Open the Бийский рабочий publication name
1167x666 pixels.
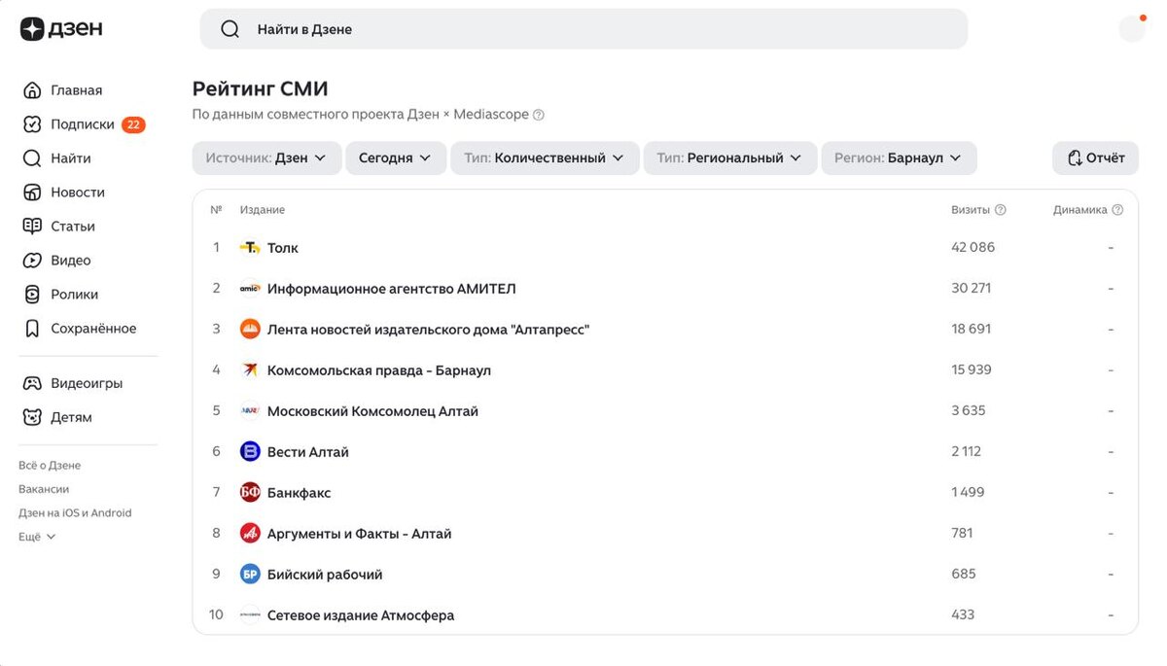[325, 575]
